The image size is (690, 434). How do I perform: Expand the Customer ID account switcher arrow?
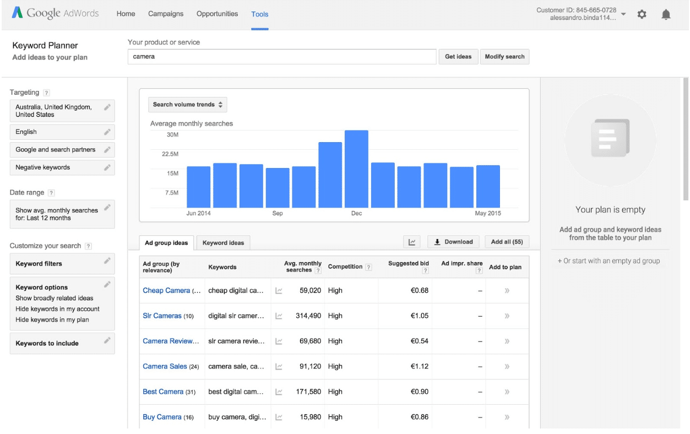point(623,14)
